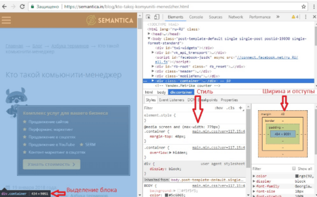Open the Properties sub-tab
The image size is (317, 197).
[229, 100]
